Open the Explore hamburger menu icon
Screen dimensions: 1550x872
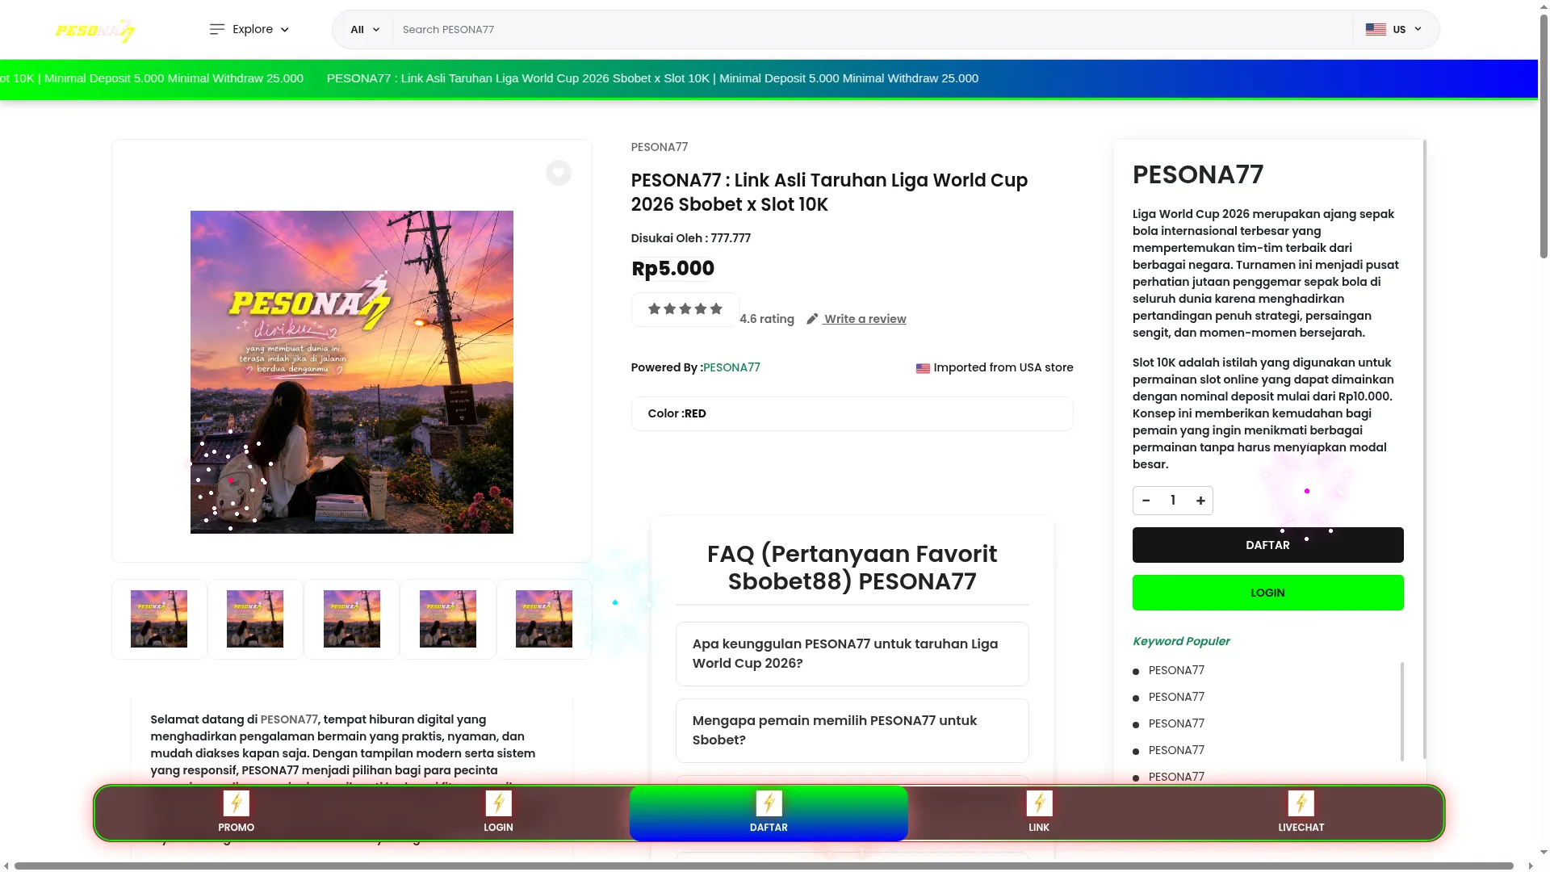pyautogui.click(x=216, y=29)
